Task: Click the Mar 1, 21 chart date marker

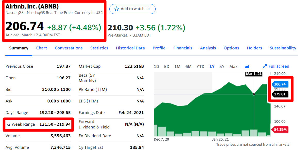Action: click(x=254, y=74)
